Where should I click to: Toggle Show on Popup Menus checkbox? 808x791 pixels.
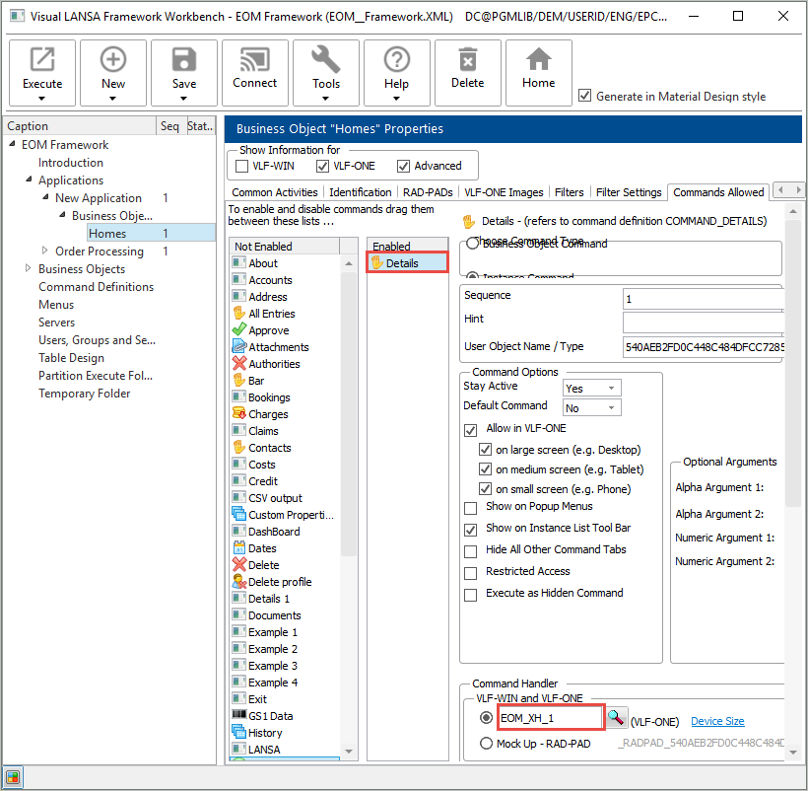[x=470, y=507]
